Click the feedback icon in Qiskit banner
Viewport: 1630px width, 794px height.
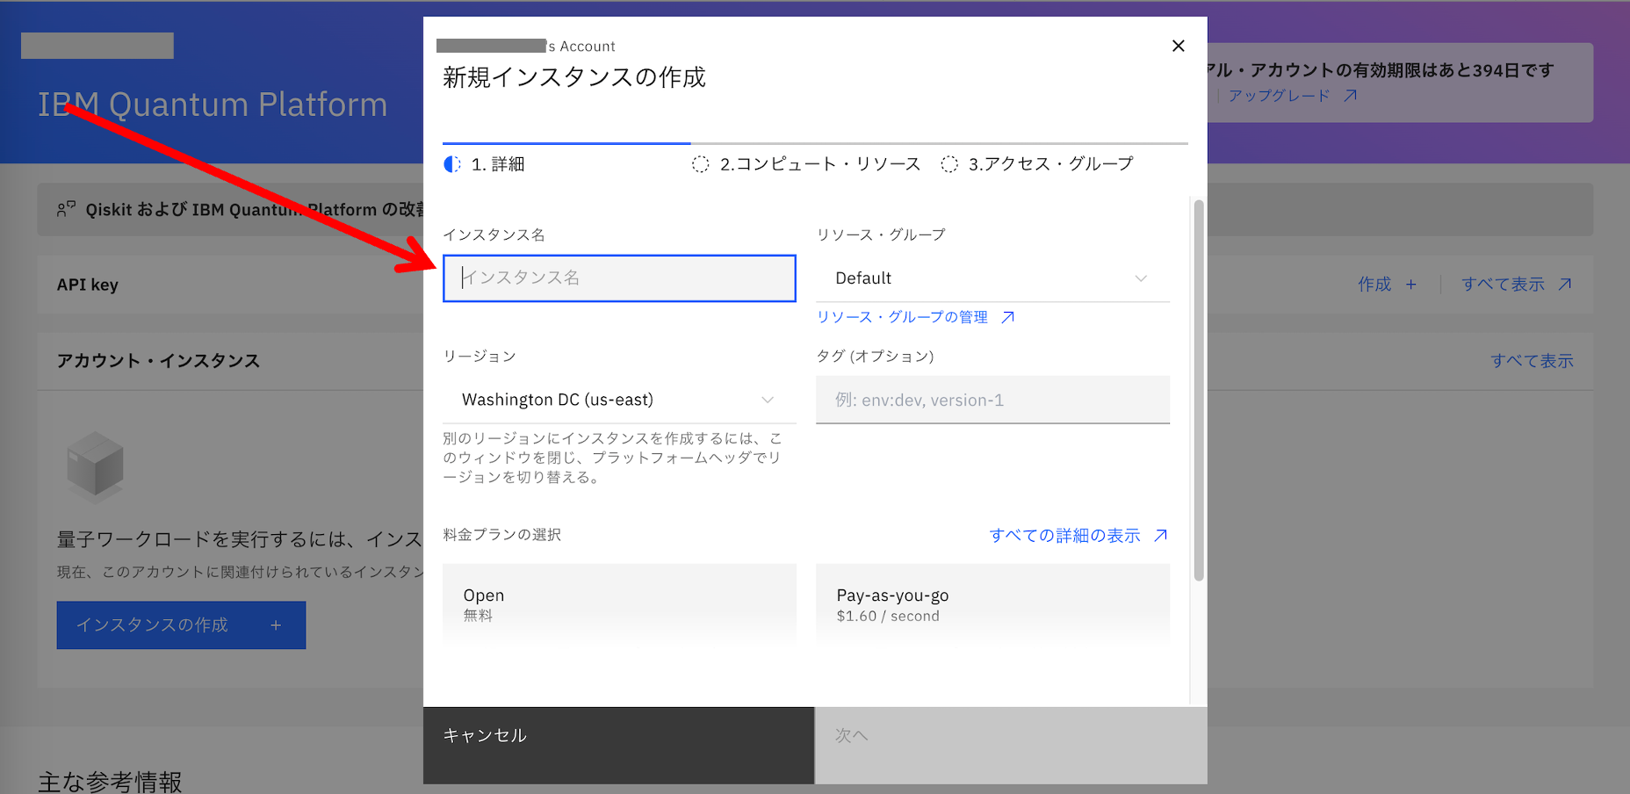(x=66, y=209)
